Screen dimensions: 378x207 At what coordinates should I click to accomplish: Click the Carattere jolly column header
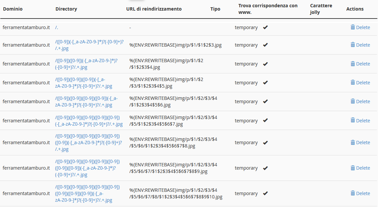[x=321, y=9]
